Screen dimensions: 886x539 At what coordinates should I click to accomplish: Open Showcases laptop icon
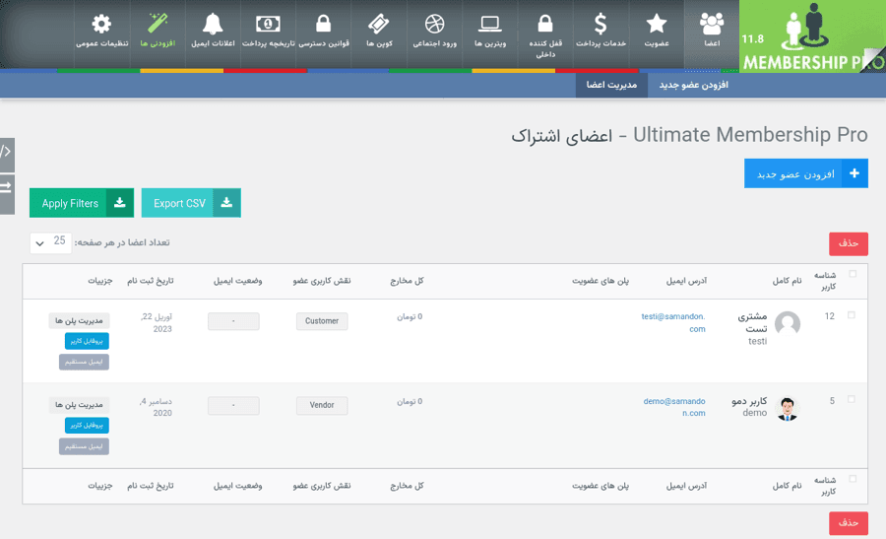490,25
